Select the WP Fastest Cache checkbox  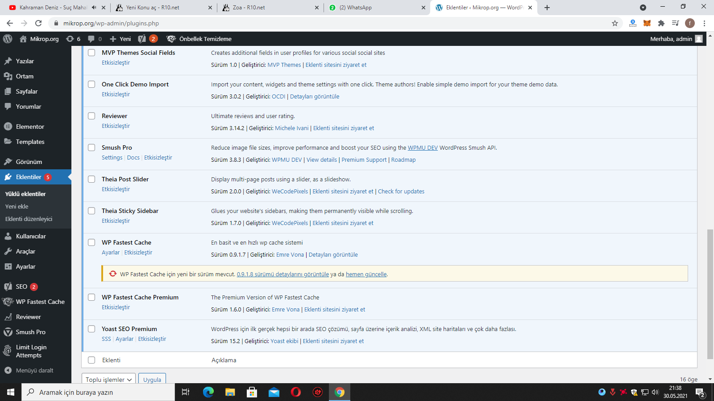91,242
